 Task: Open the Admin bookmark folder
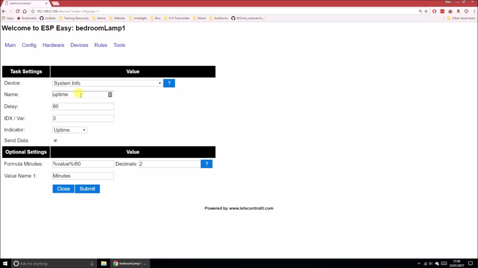[99, 18]
